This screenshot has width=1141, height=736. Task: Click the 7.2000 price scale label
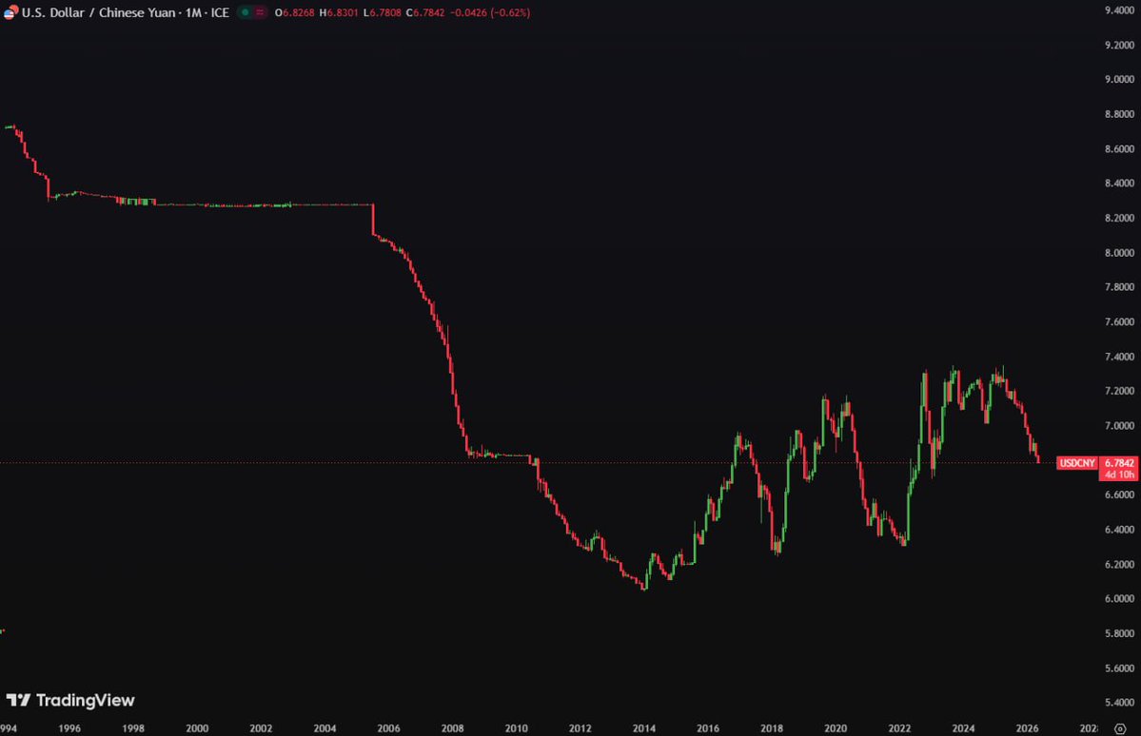1119,391
